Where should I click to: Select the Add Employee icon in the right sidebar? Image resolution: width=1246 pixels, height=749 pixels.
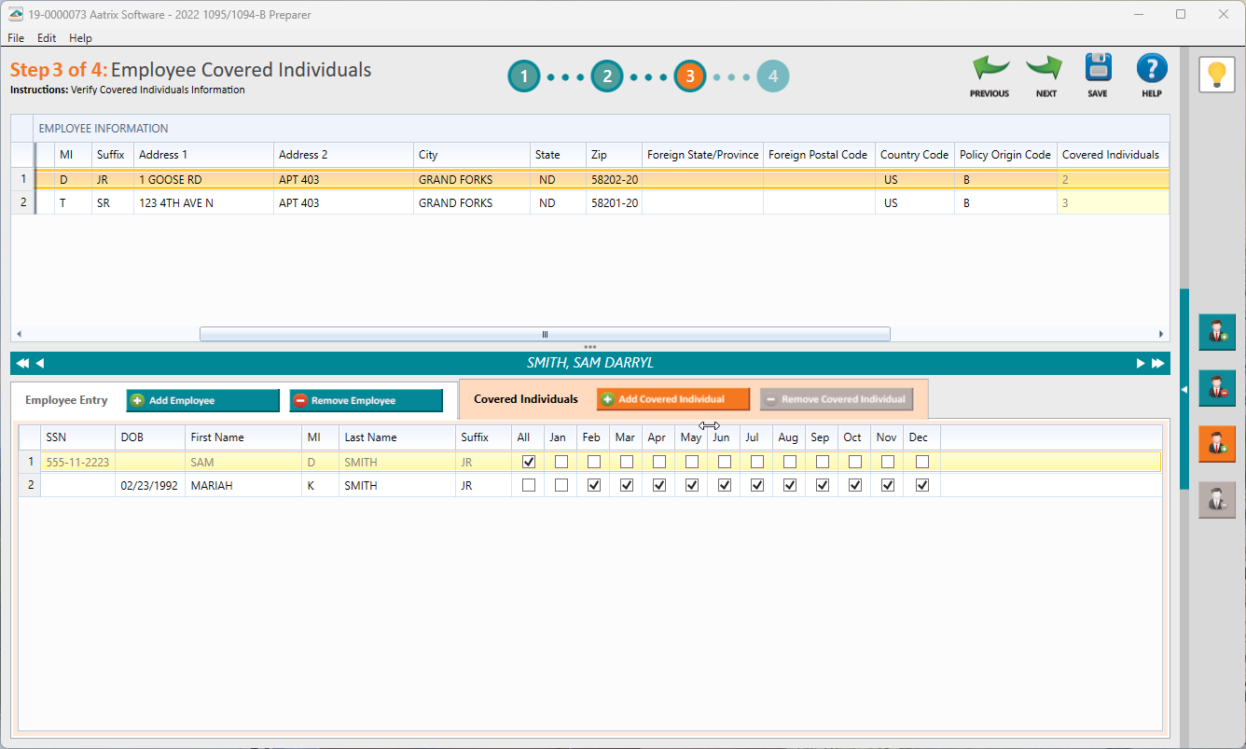pos(1217,332)
